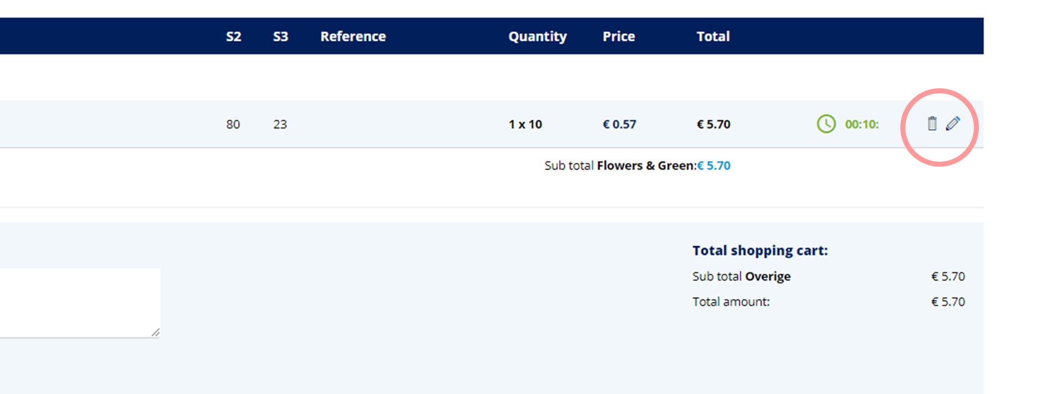
Task: Focus the remarks text area
Action: [x=80, y=302]
